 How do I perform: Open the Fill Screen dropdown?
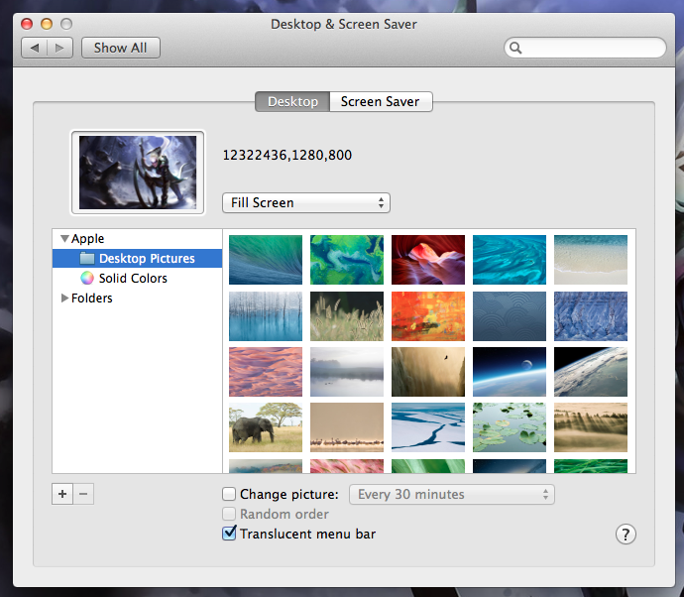306,203
